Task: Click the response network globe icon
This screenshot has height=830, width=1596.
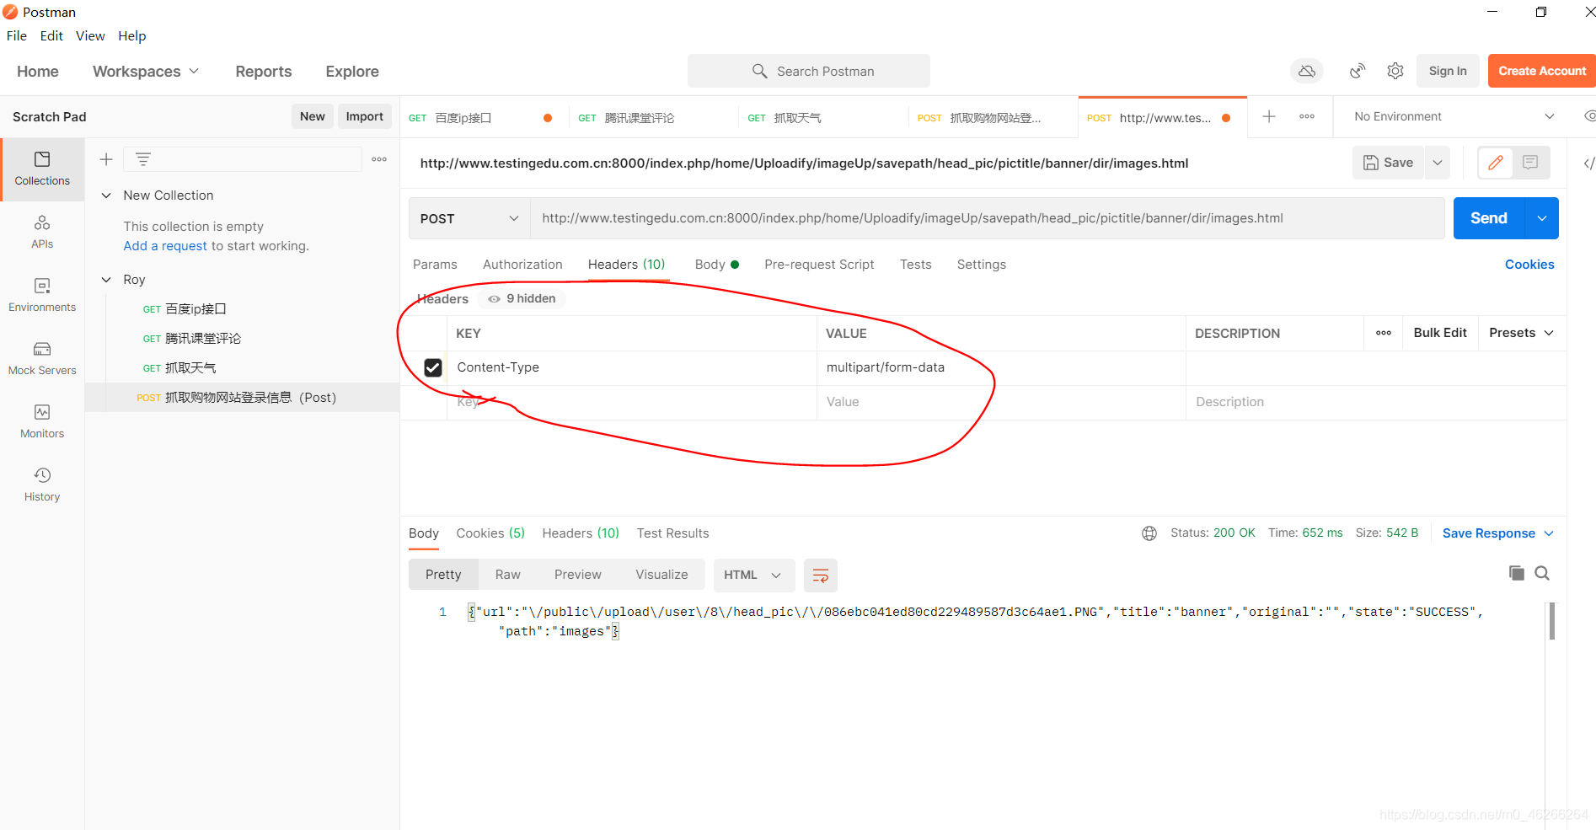Action: [x=1149, y=533]
